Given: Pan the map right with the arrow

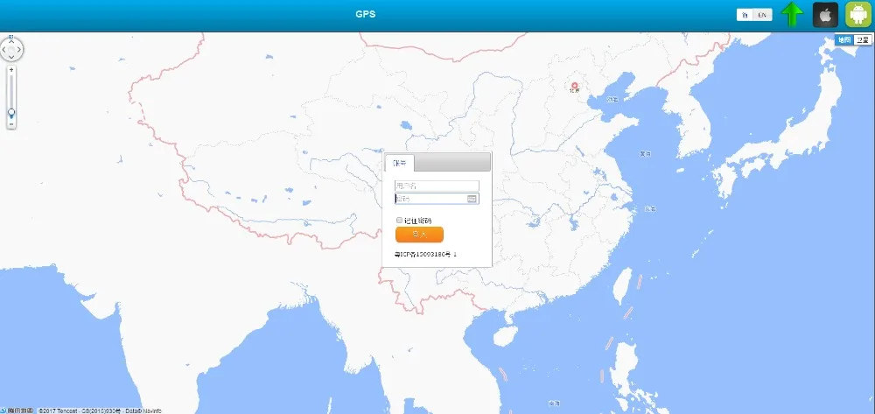Looking at the screenshot, I should (19, 50).
